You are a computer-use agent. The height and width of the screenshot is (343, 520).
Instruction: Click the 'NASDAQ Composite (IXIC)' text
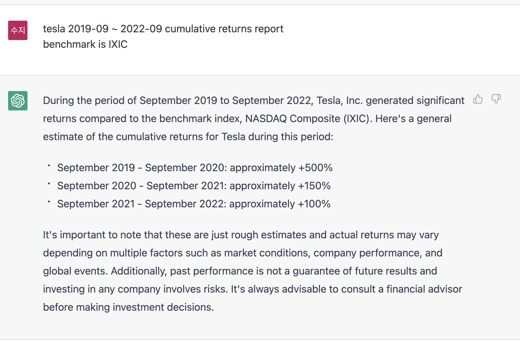click(307, 119)
